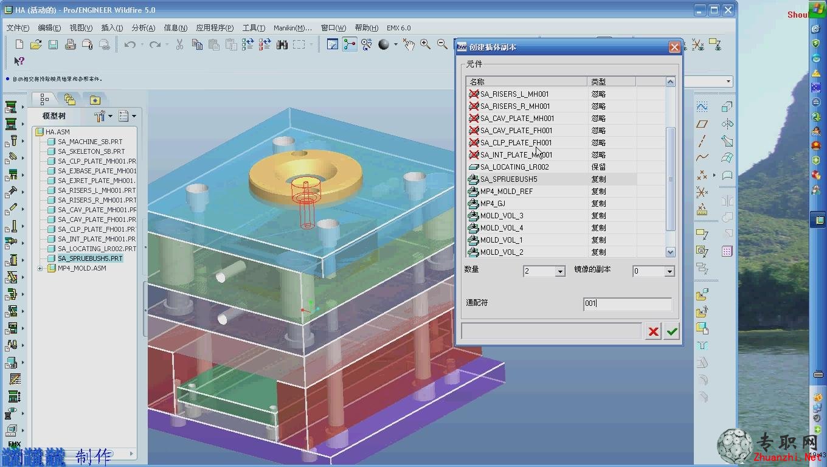The width and height of the screenshot is (827, 467).
Task: Select the datum points tool icon
Action: (702, 175)
